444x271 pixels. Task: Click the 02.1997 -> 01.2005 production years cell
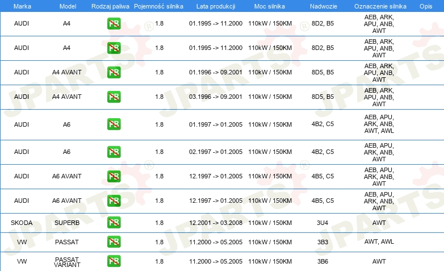point(216,152)
